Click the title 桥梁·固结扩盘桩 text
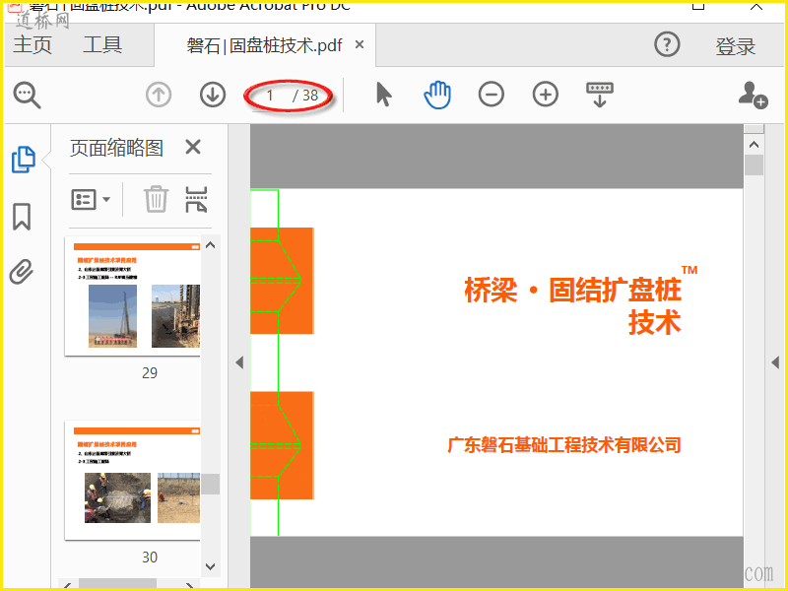The height and width of the screenshot is (591, 788). tap(573, 290)
